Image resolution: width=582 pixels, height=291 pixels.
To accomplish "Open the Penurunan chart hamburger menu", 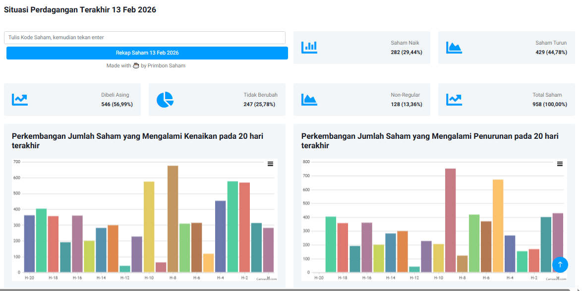I will click(x=560, y=164).
